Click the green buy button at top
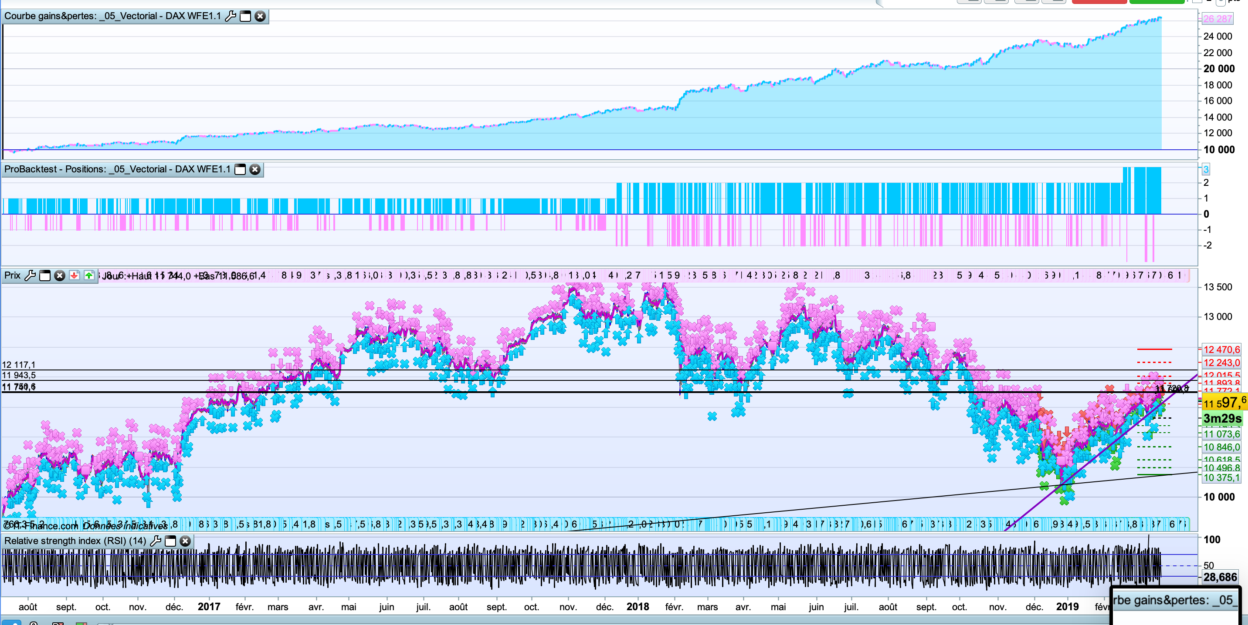The width and height of the screenshot is (1248, 625). click(x=1156, y=1)
